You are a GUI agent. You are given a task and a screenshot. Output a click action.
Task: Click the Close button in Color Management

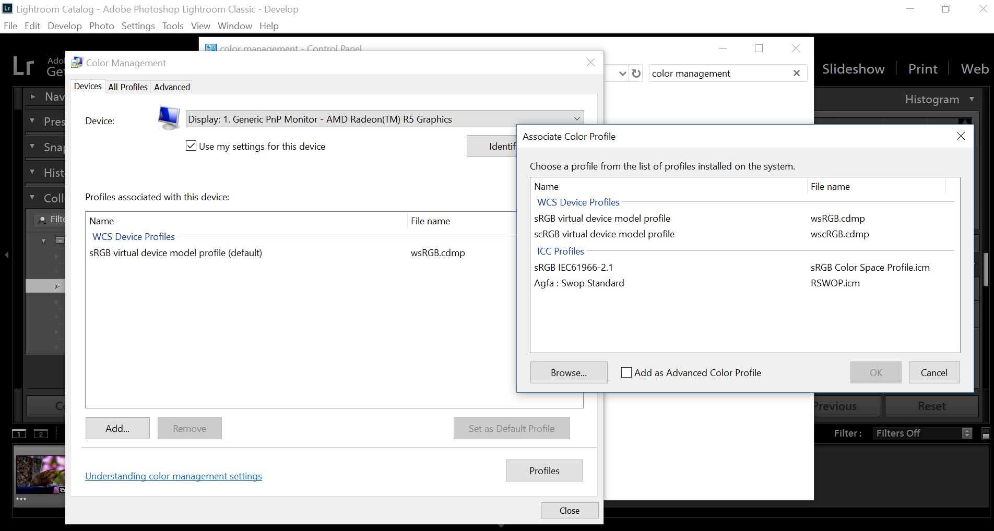(x=570, y=510)
